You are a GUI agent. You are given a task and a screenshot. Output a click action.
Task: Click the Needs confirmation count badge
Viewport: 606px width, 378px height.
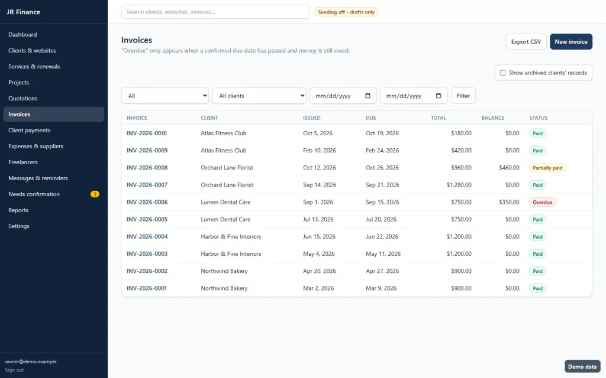click(95, 194)
